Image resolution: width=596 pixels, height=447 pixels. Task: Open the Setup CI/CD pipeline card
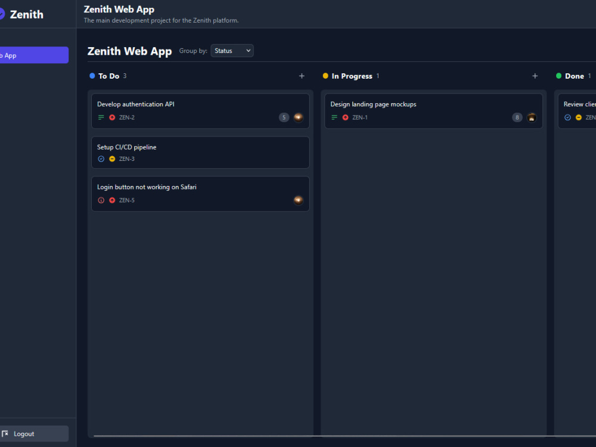(200, 153)
